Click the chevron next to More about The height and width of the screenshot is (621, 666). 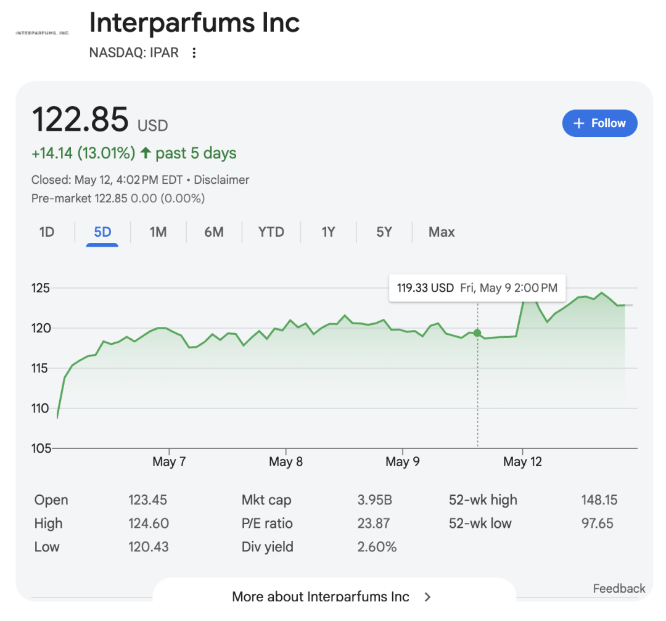(x=428, y=596)
